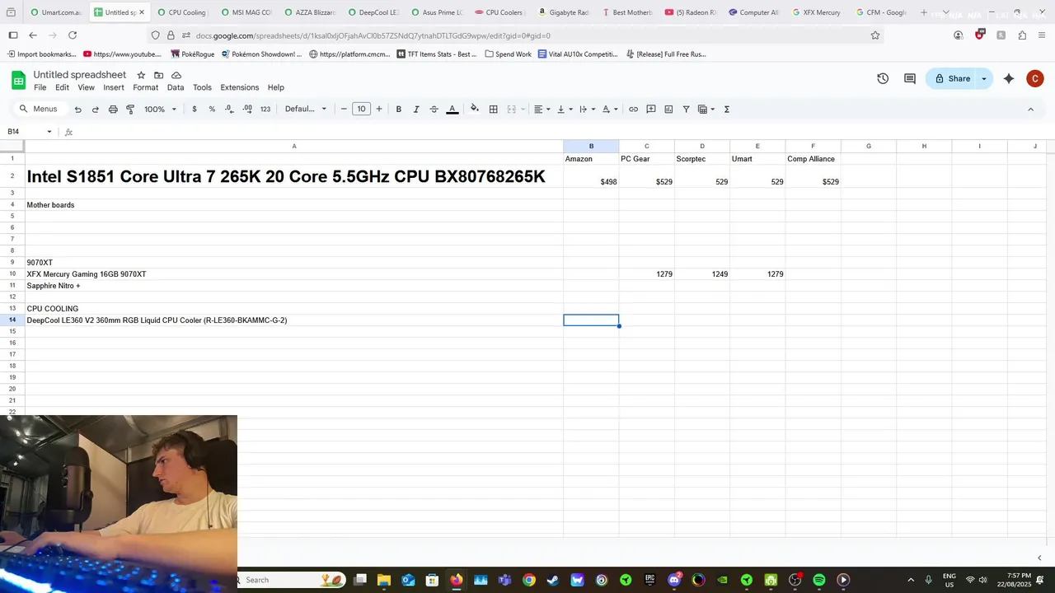Open the Insert menu
Viewport: 1055px width, 593px height.
(x=114, y=87)
